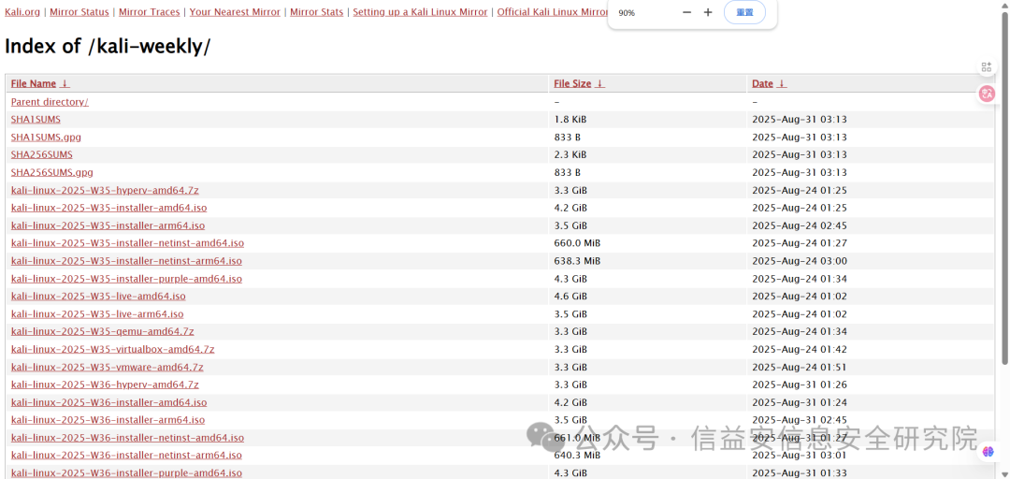Open the pink translate icon
The width and height of the screenshot is (1010, 479).
click(987, 94)
